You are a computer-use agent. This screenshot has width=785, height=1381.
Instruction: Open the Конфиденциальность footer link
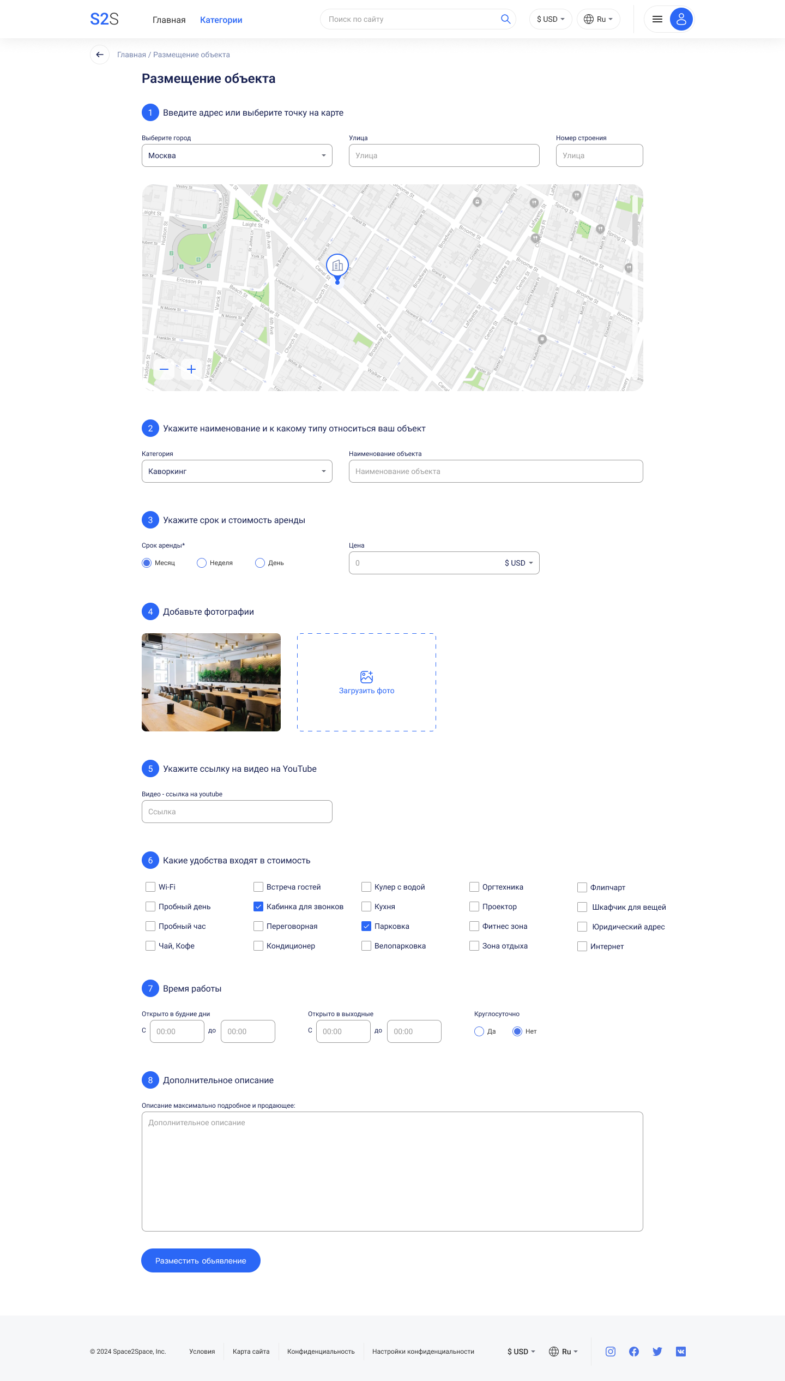[x=321, y=1352]
